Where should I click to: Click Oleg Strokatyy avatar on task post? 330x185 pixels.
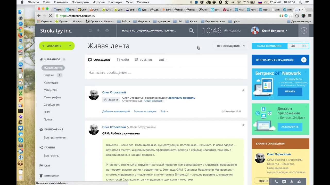[x=94, y=95]
